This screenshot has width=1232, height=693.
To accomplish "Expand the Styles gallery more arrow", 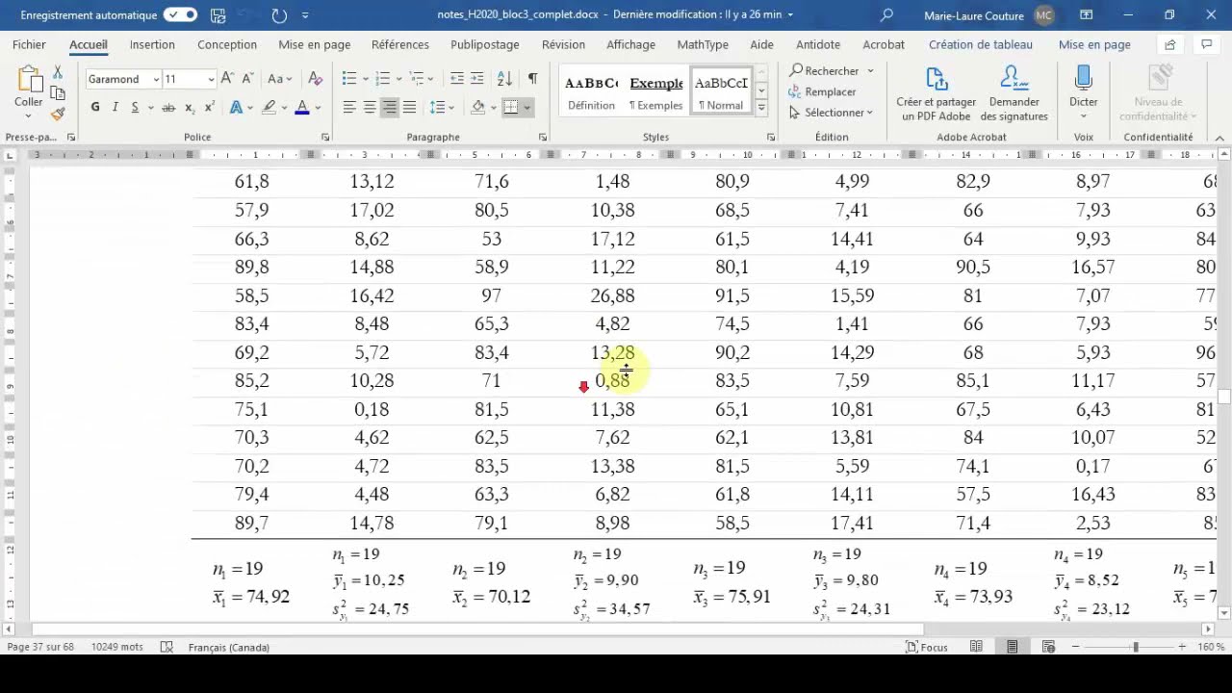I will click(761, 108).
